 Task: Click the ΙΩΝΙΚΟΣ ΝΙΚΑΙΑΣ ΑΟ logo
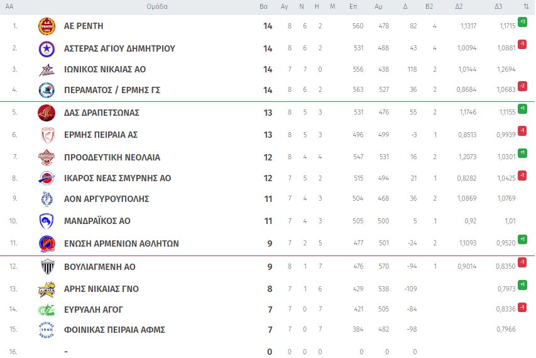tap(47, 70)
